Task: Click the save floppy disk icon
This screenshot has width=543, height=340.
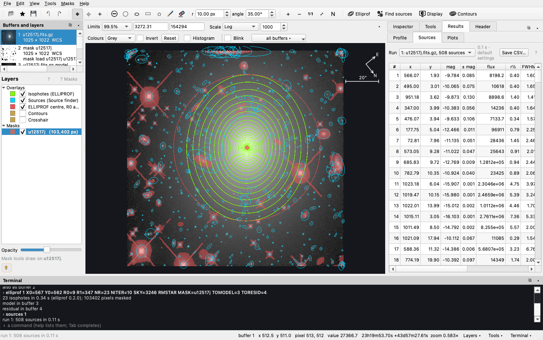Action: [x=33, y=14]
